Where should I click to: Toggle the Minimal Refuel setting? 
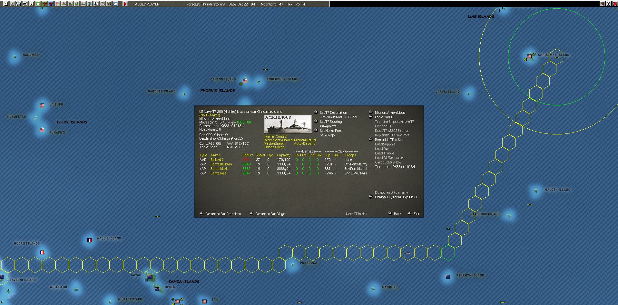(x=305, y=140)
